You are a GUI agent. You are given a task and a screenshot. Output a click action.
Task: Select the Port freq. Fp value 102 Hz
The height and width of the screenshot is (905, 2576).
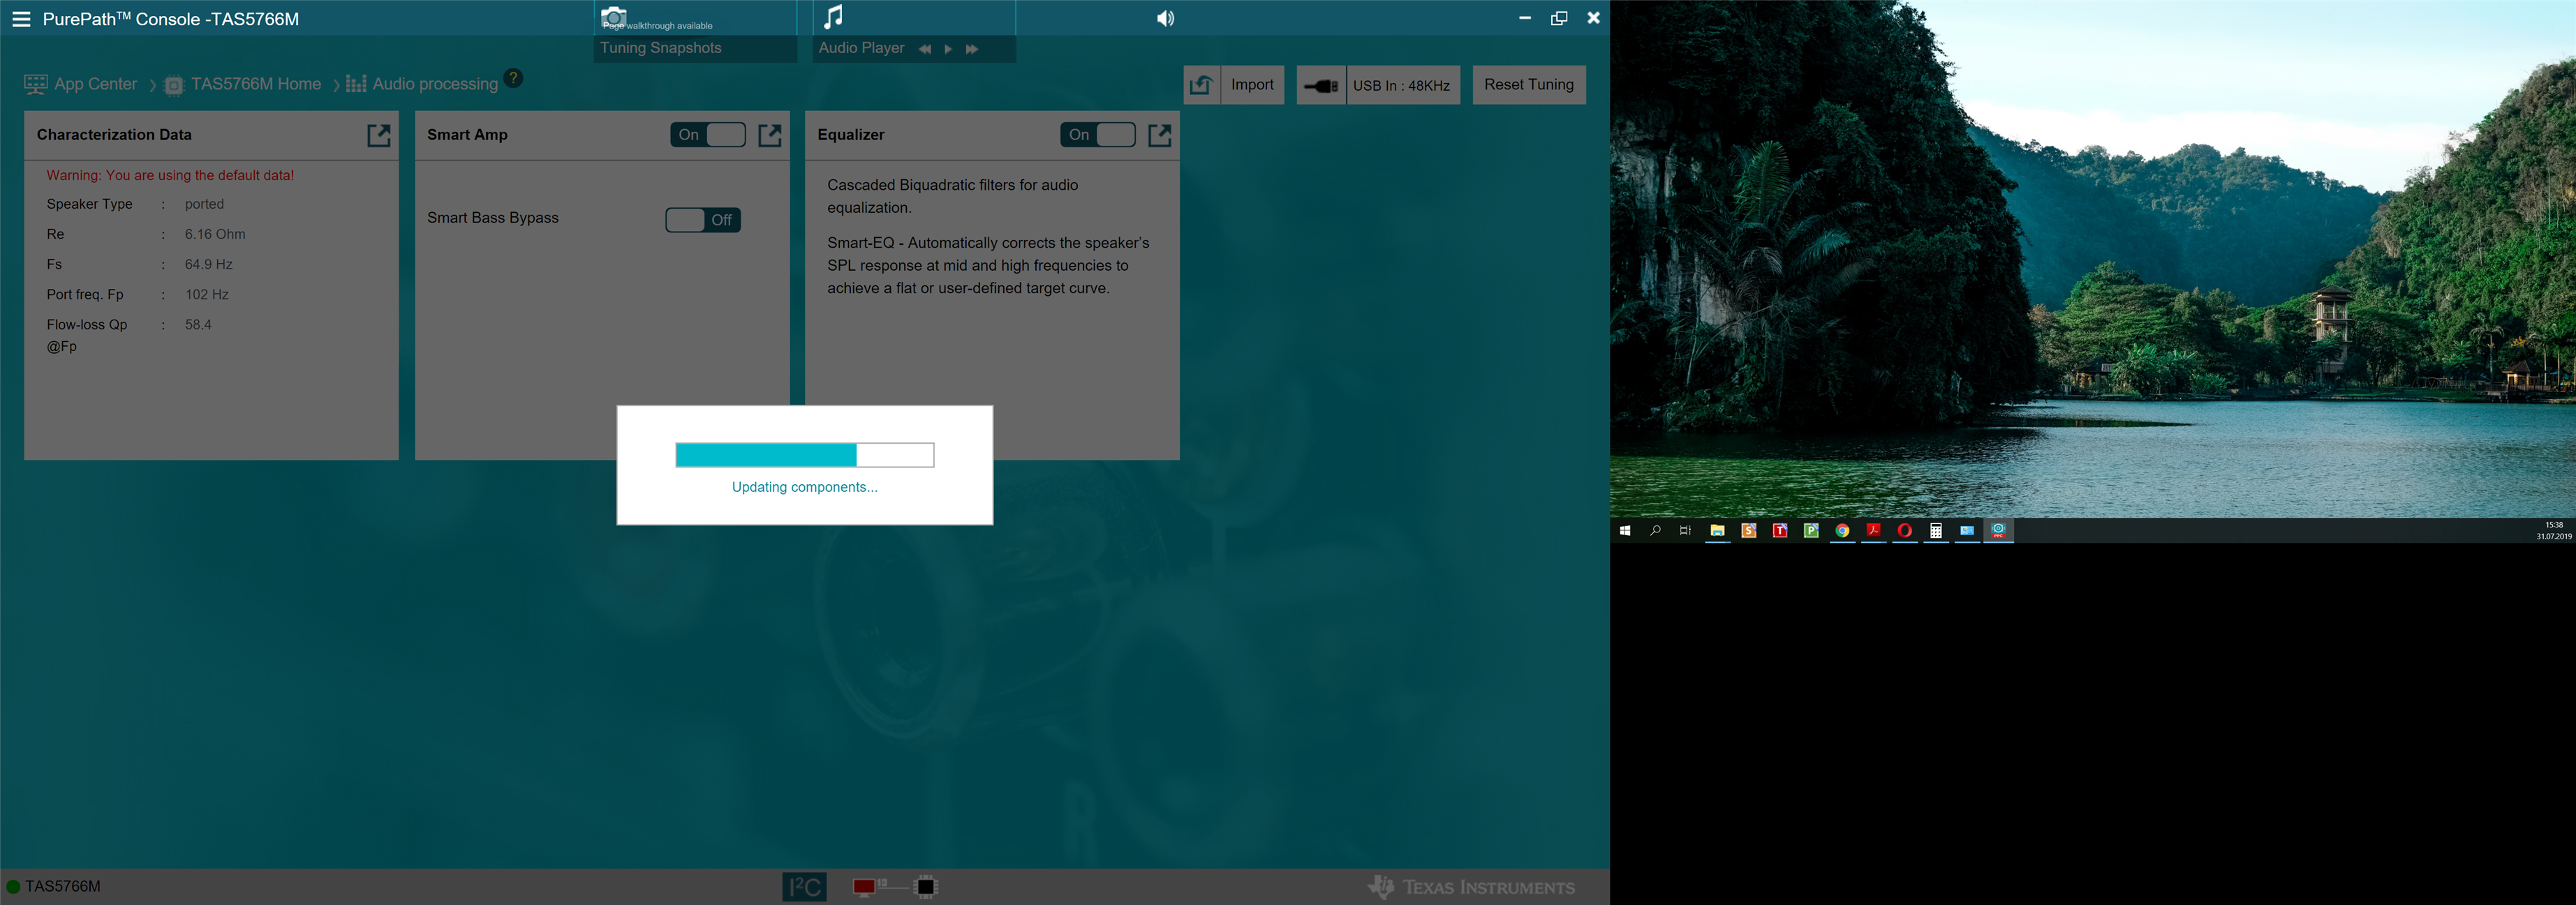pos(207,294)
